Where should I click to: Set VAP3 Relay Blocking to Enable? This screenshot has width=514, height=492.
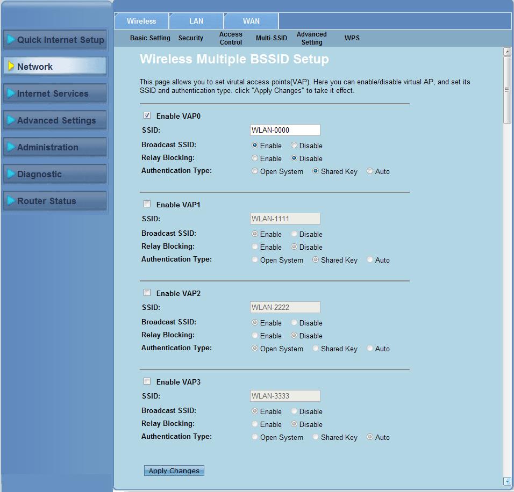tap(255, 424)
